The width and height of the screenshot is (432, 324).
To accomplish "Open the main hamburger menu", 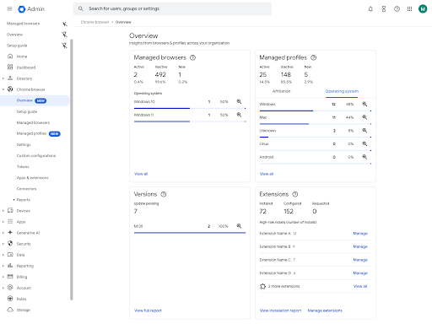I will pyautogui.click(x=9, y=9).
